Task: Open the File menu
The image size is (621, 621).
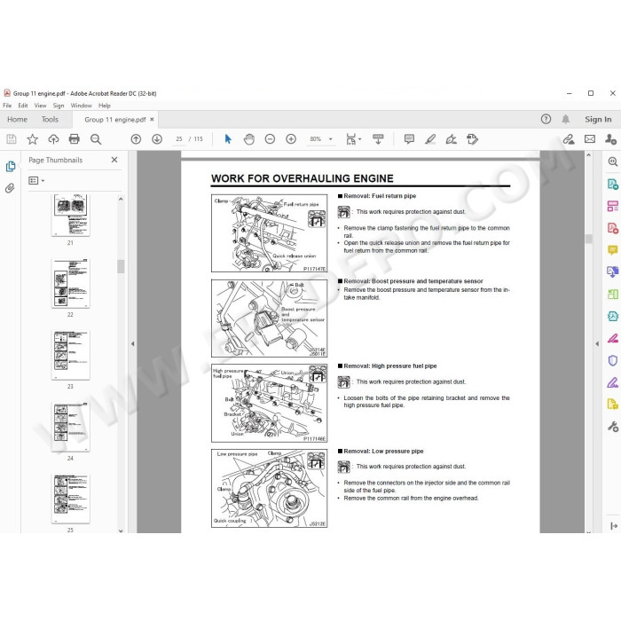Action: click(7, 106)
